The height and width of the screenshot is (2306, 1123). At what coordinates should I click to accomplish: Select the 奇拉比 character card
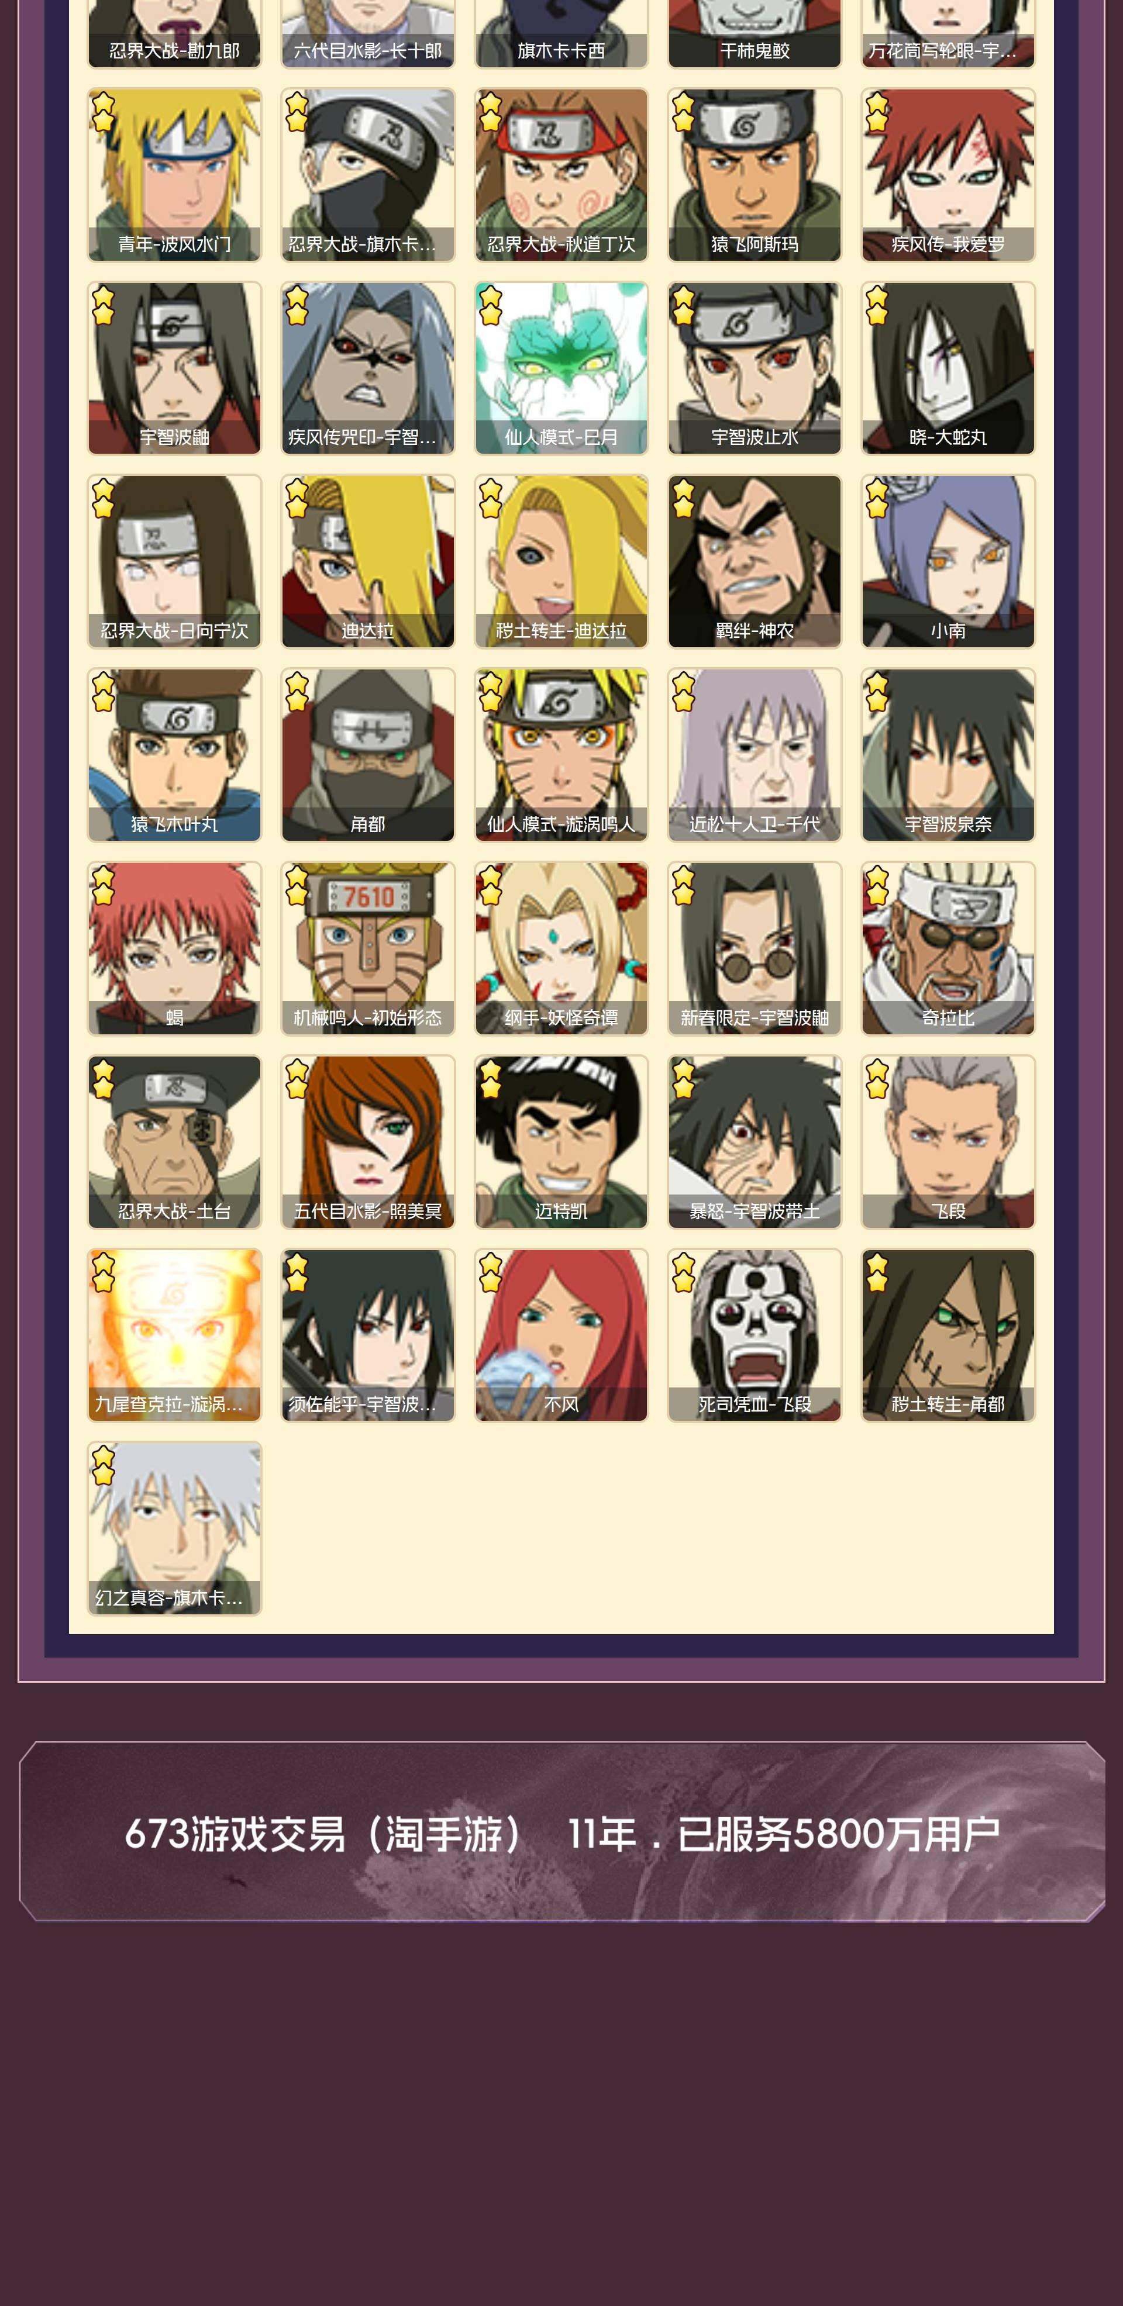(948, 948)
